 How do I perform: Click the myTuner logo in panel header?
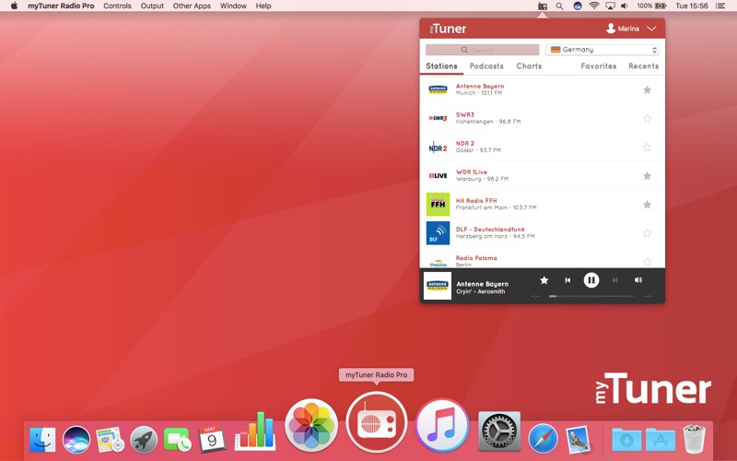pyautogui.click(x=448, y=29)
